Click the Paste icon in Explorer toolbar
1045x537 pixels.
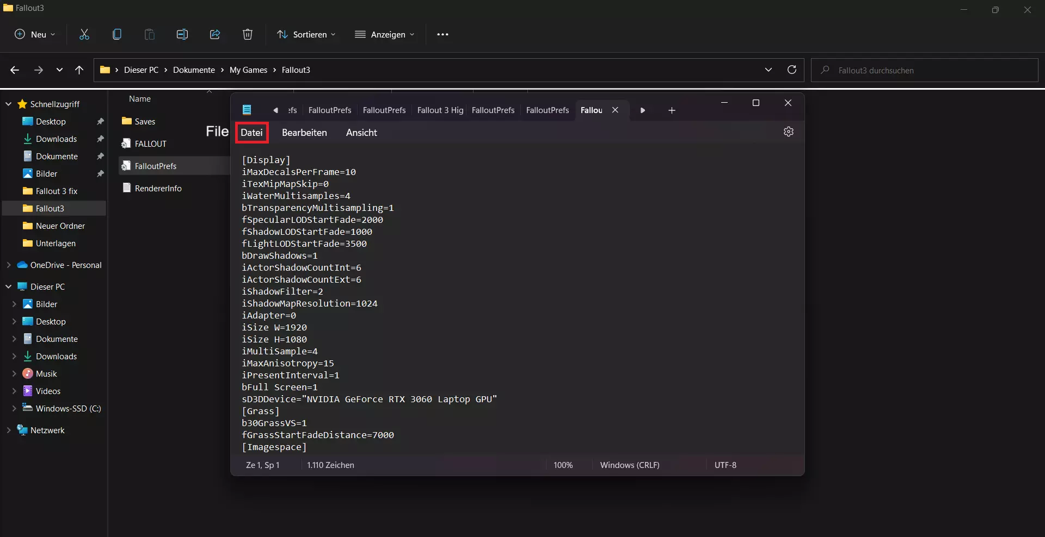(150, 34)
